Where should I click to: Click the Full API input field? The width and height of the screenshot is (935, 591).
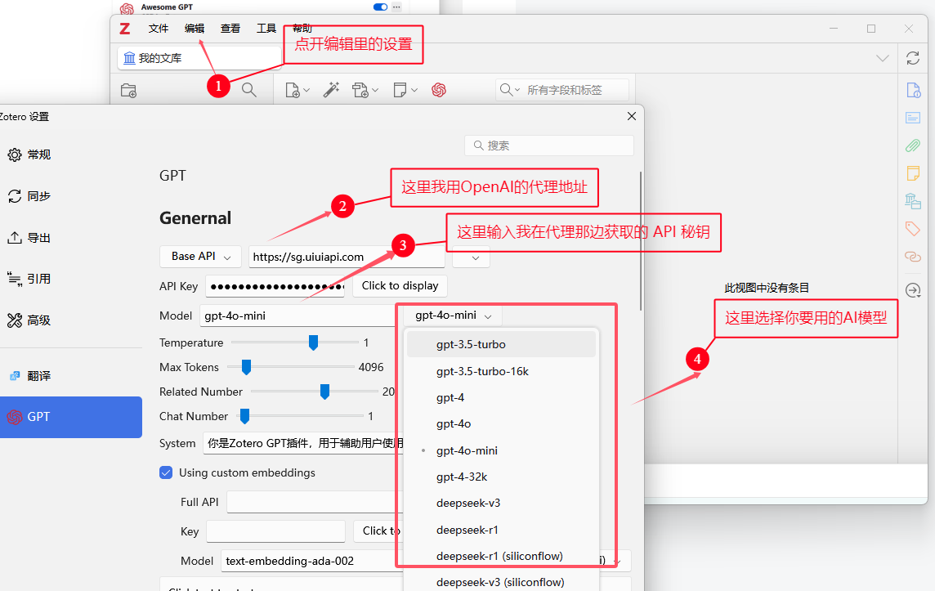click(x=314, y=502)
